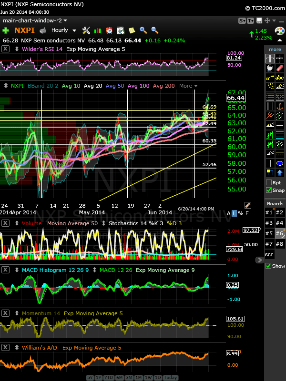Zoom out with the magnifier minus icon

pos(154,30)
